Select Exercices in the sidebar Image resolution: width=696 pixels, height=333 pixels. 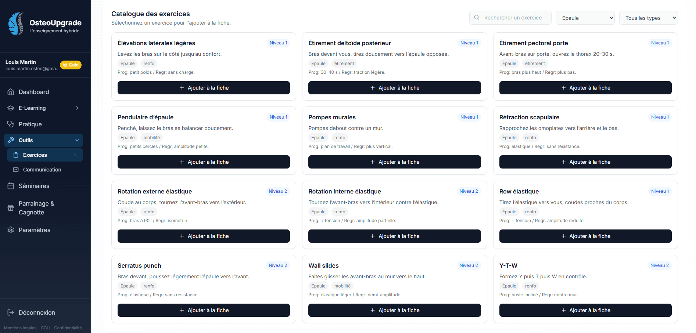coord(35,155)
